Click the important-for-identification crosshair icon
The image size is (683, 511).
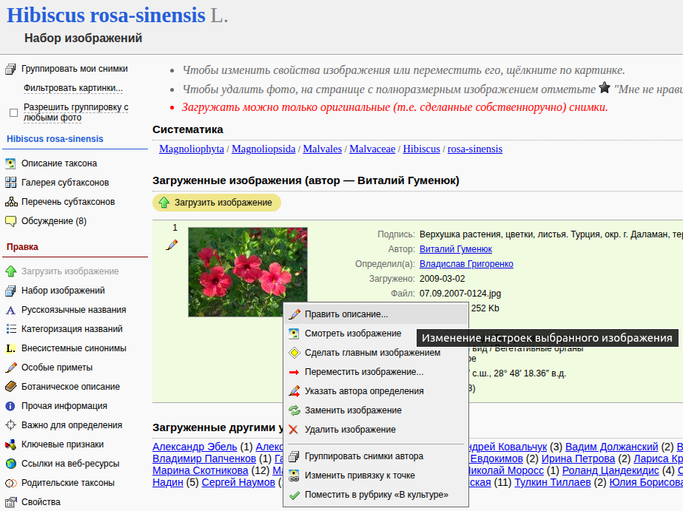pyautogui.click(x=10, y=425)
